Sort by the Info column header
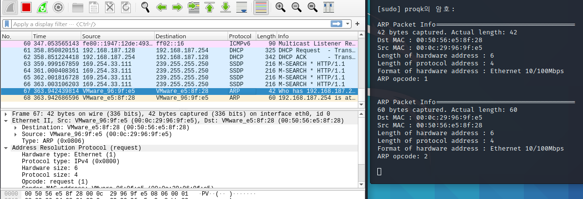 pyautogui.click(x=318, y=36)
